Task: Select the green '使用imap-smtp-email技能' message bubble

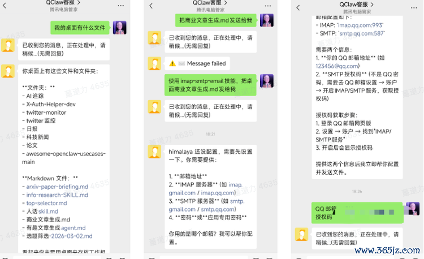Action: click(210, 85)
